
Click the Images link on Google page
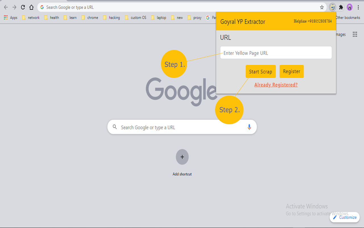341,34
